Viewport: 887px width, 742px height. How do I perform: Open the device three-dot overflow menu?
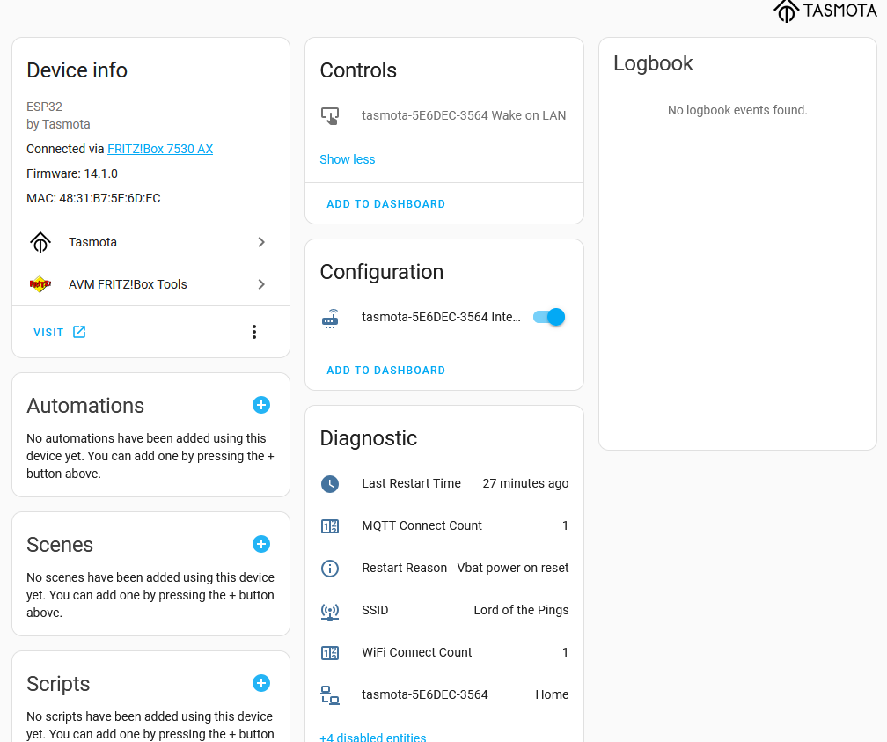point(254,332)
